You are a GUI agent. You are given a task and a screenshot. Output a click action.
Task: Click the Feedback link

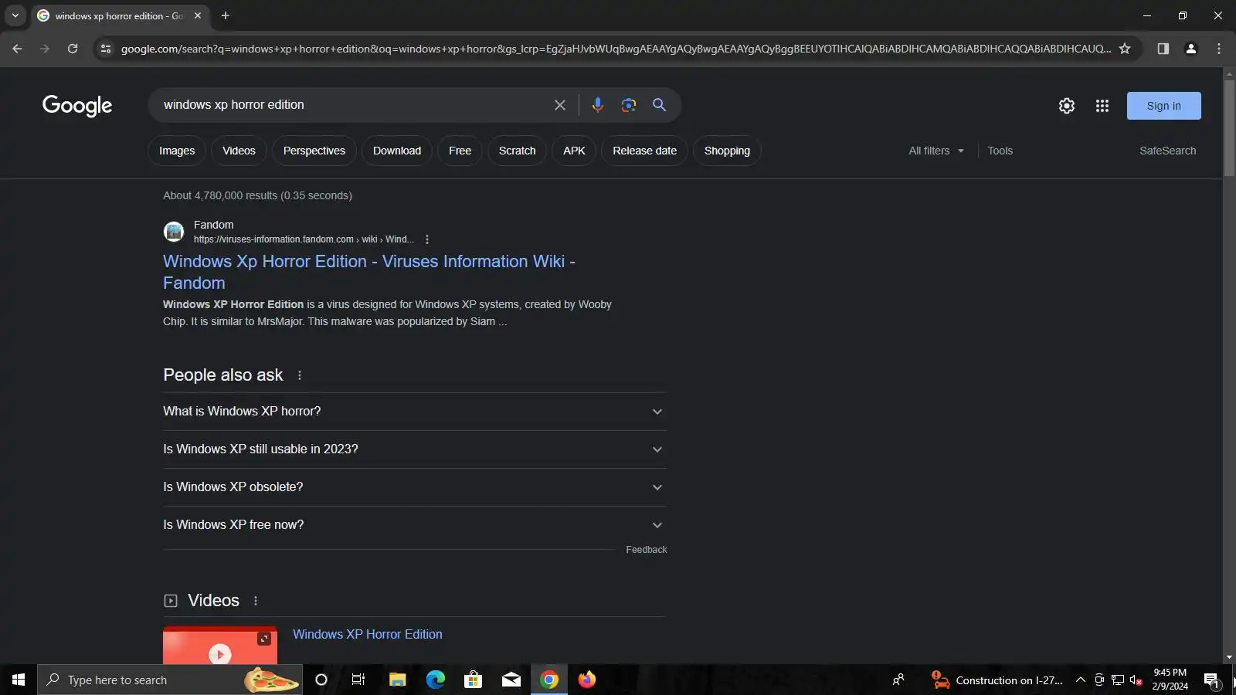point(647,550)
